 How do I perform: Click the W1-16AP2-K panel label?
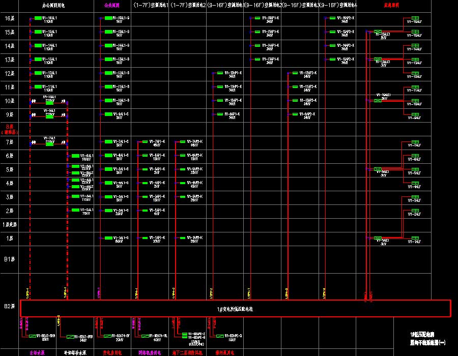click(x=346, y=19)
